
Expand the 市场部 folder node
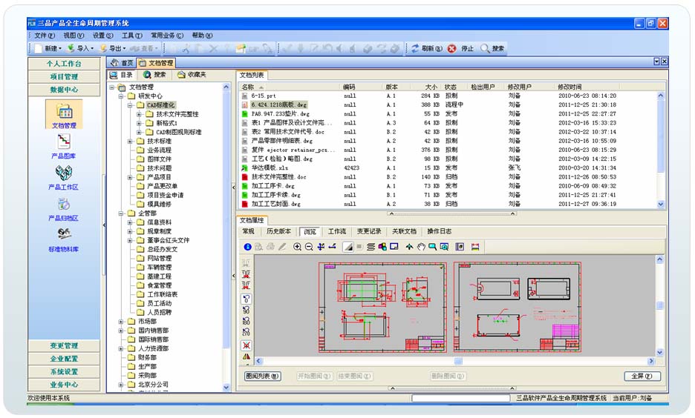point(121,322)
